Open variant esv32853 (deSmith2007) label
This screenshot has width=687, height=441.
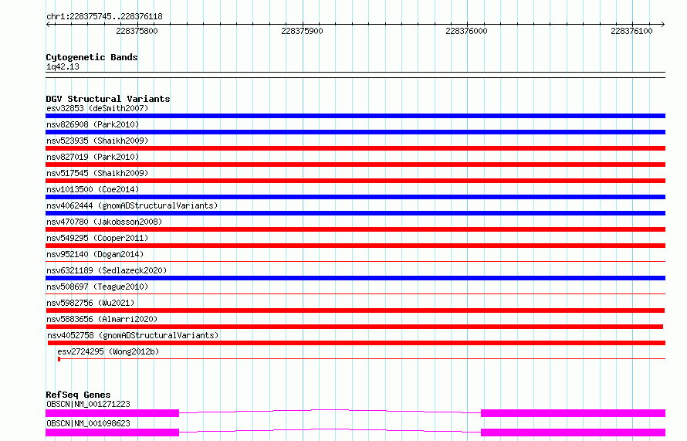pos(97,108)
